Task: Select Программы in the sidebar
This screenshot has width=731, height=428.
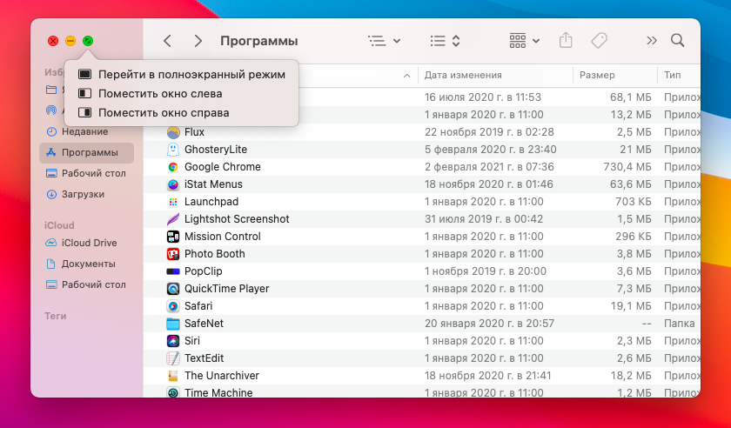Action: coord(86,152)
